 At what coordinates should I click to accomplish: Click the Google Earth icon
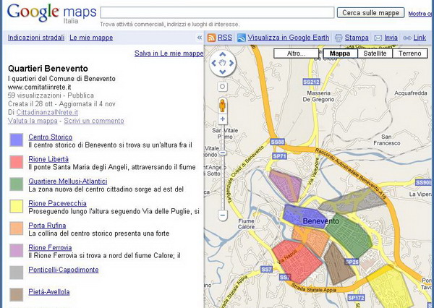pyautogui.click(x=242, y=38)
